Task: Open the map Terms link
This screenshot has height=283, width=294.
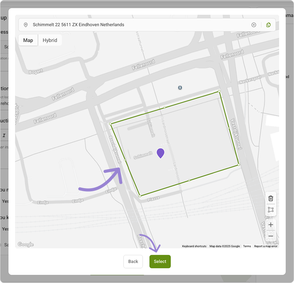Action: (247, 246)
